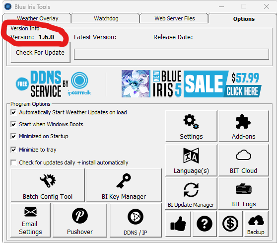Disable Automatically Start Weather Updates on load
This screenshot has height=243, width=277.
pyautogui.click(x=13, y=112)
